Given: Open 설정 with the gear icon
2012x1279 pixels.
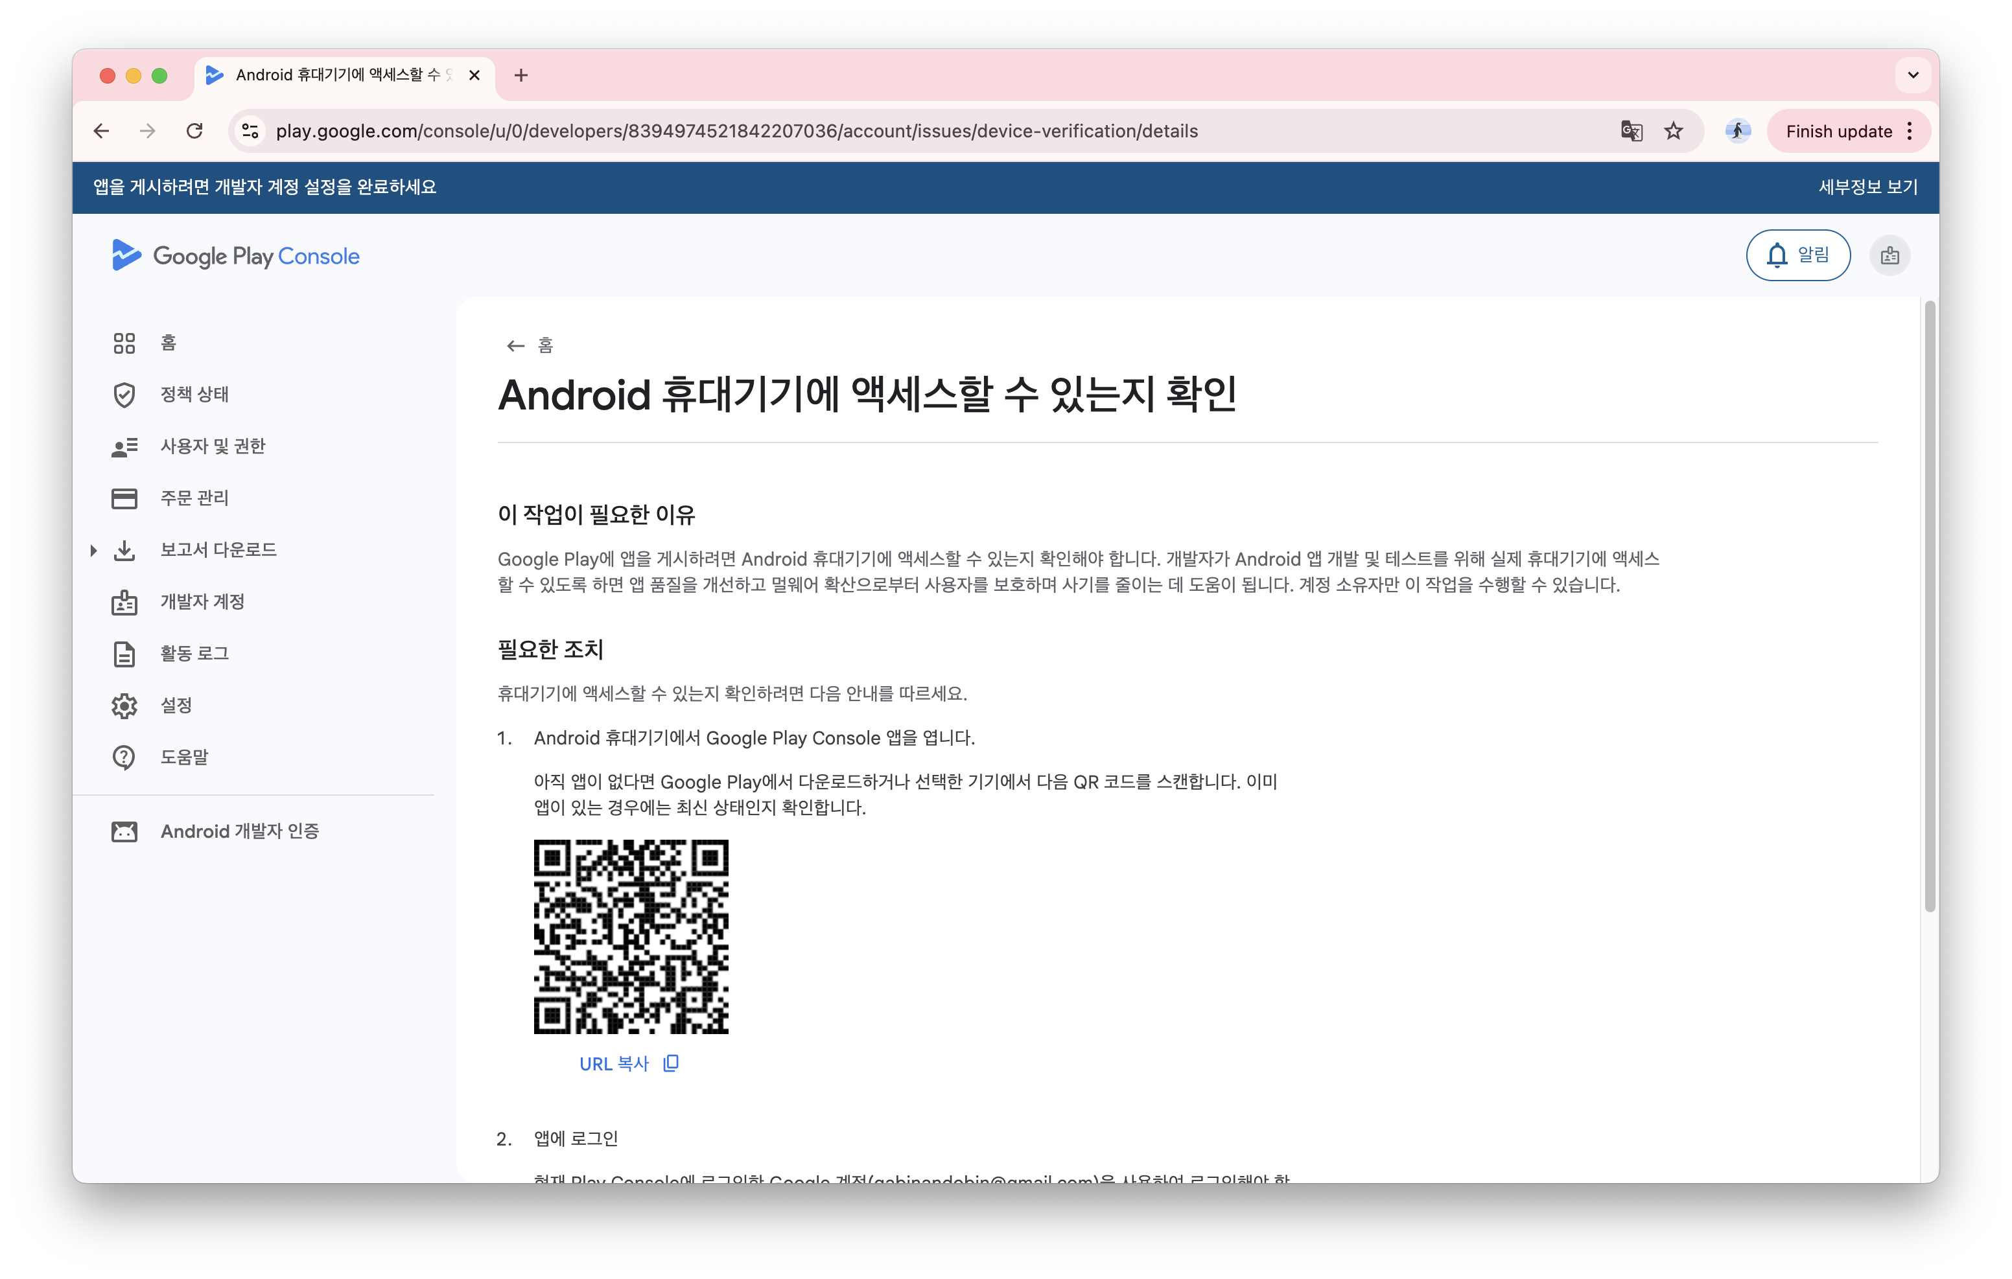Looking at the screenshot, I should pyautogui.click(x=124, y=705).
